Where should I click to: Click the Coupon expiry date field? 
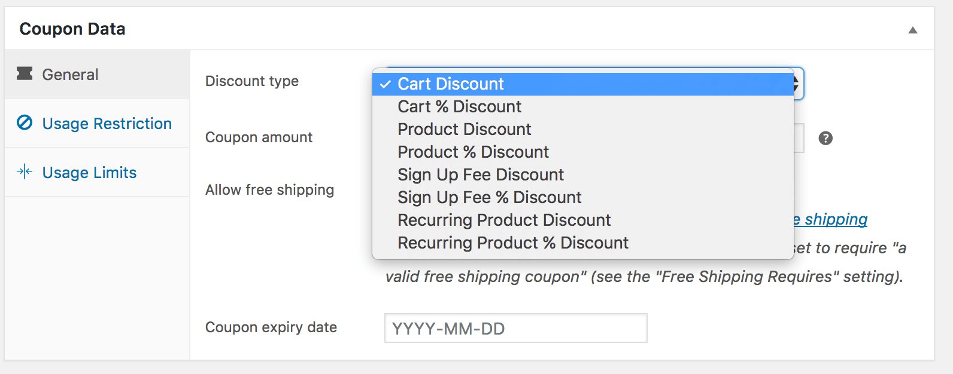515,329
